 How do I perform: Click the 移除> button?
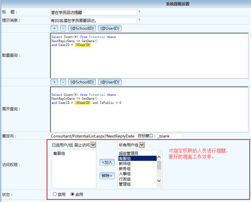click(107, 175)
